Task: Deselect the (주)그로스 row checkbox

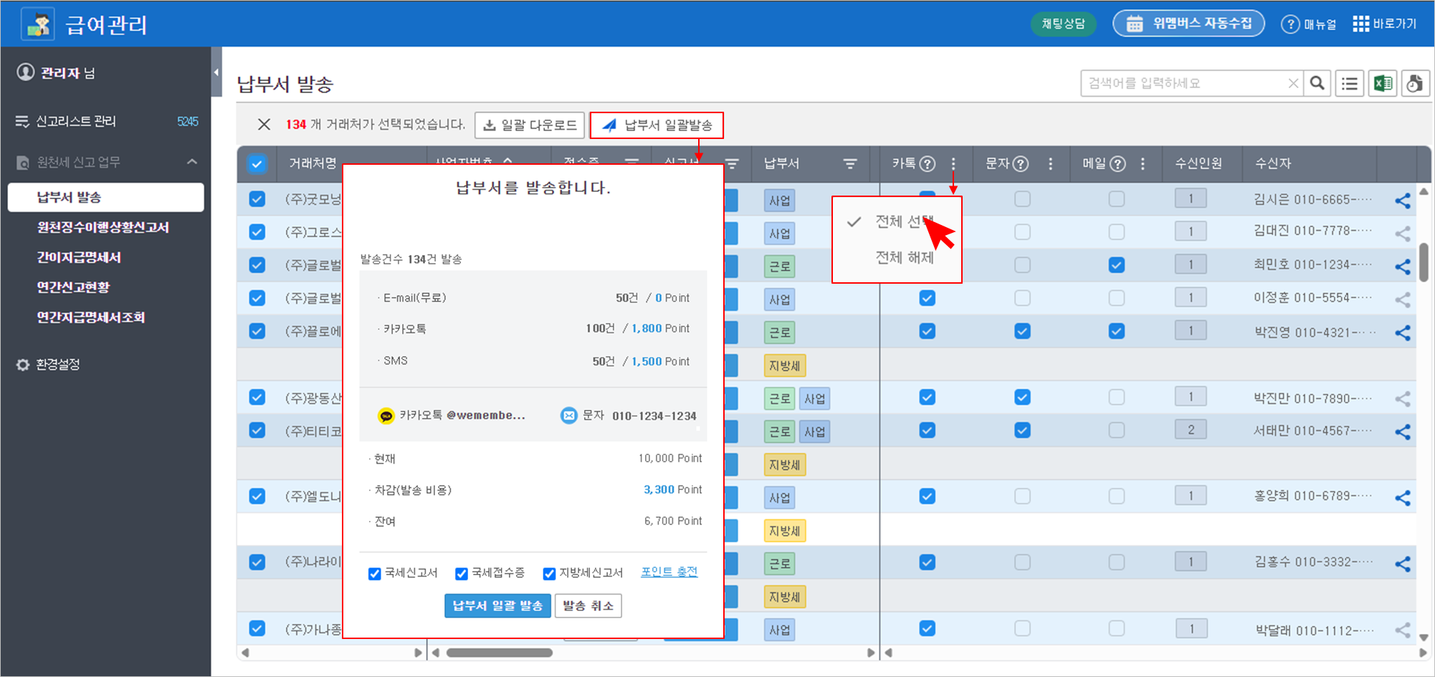Action: [x=257, y=232]
